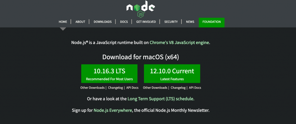Click the green FOUNDATION button
This screenshot has height=124, width=296.
pyautogui.click(x=212, y=22)
